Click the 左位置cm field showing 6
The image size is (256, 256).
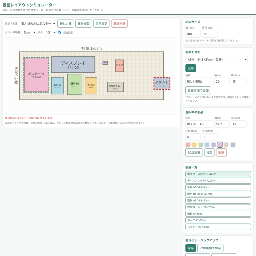[193, 137]
